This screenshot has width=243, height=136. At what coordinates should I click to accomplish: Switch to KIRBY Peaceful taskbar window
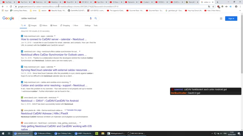click(x=84, y=133)
